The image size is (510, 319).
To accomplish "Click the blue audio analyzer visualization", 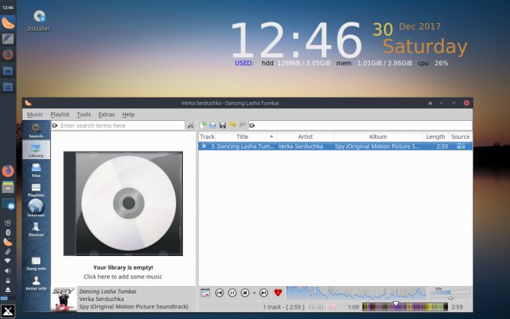I will (356, 293).
